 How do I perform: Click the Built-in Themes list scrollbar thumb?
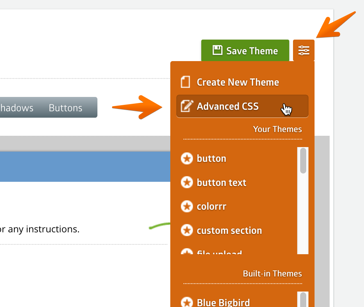(303, 300)
